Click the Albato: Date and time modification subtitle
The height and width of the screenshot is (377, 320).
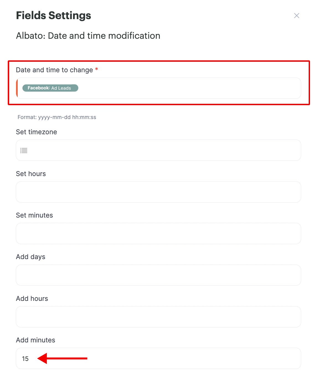click(88, 36)
